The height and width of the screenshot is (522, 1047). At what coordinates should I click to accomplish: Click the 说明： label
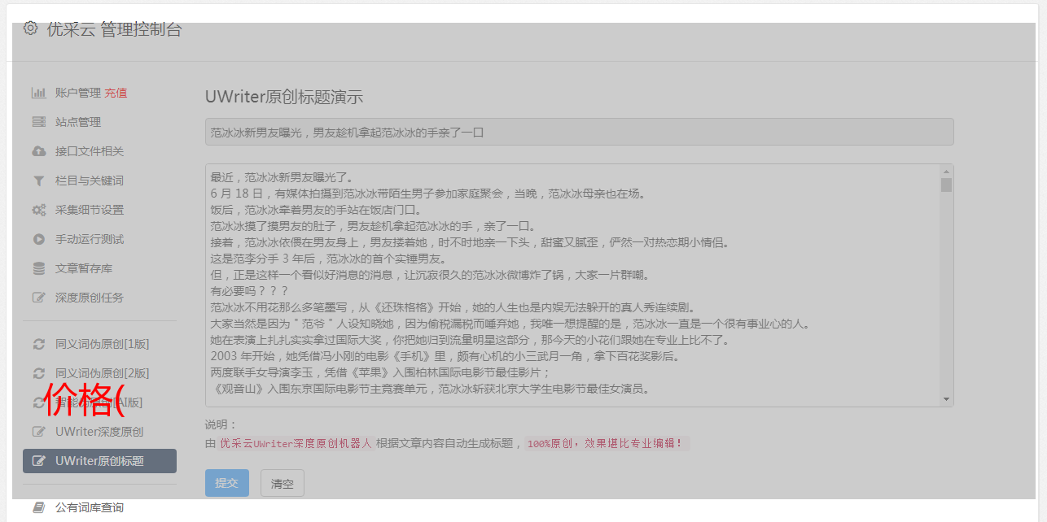(221, 424)
